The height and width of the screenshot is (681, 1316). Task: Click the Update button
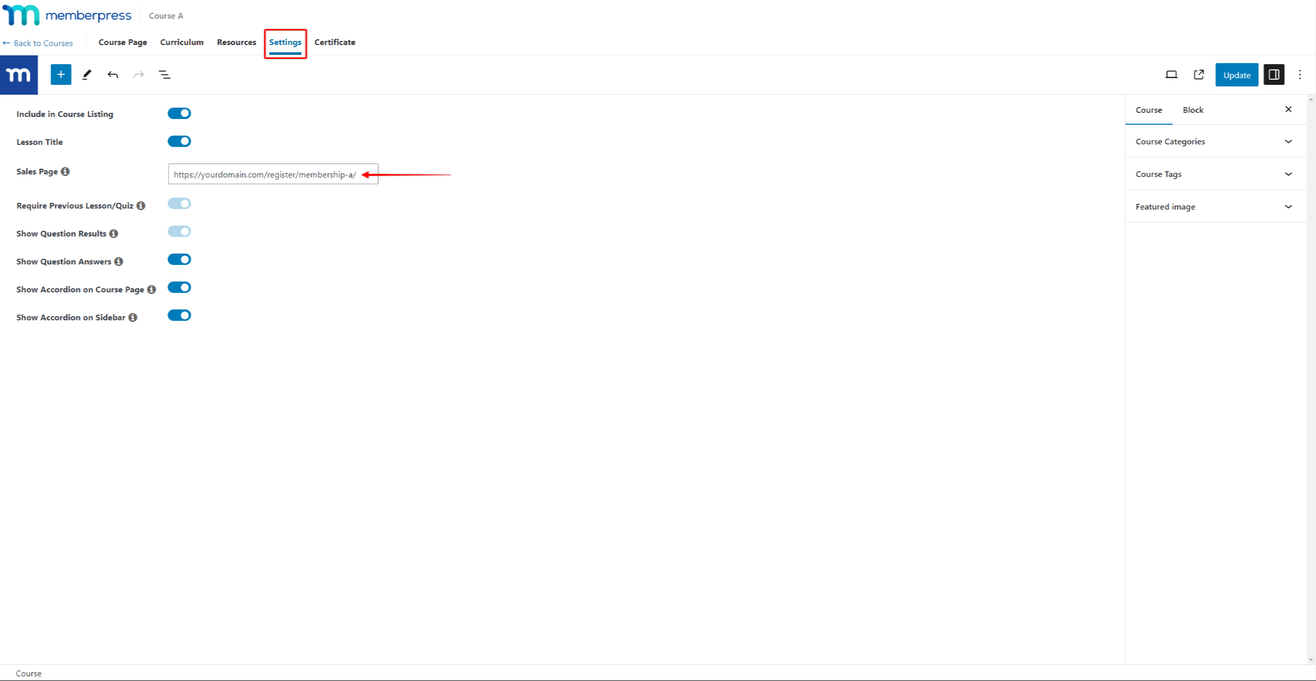[x=1236, y=75]
